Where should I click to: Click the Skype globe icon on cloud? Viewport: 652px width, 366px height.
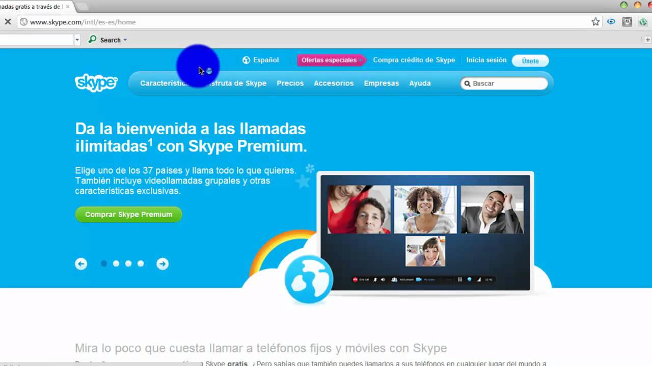309,280
